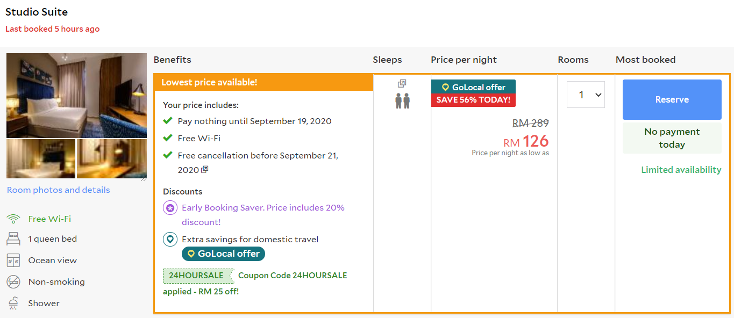Click the Non-smoking icon
Viewport: 734px width, 318px height.
pos(13,282)
